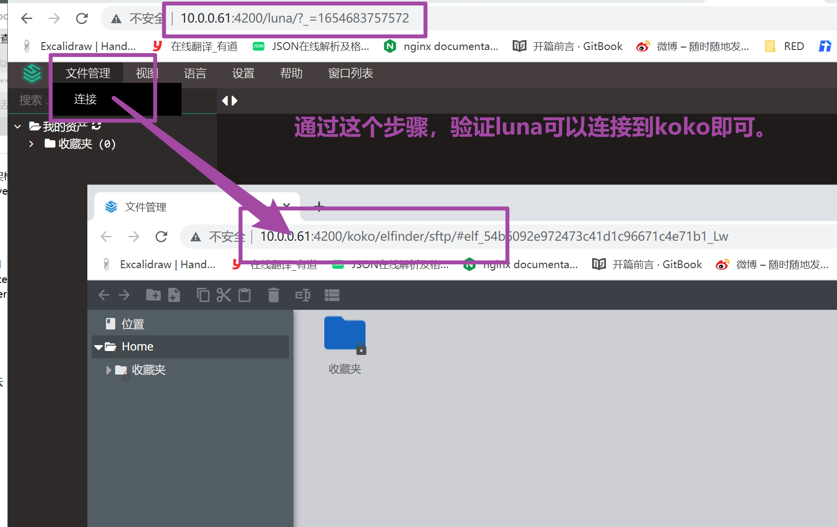Collapse the 我的资产 tree node
The height and width of the screenshot is (527, 837).
click(18, 126)
